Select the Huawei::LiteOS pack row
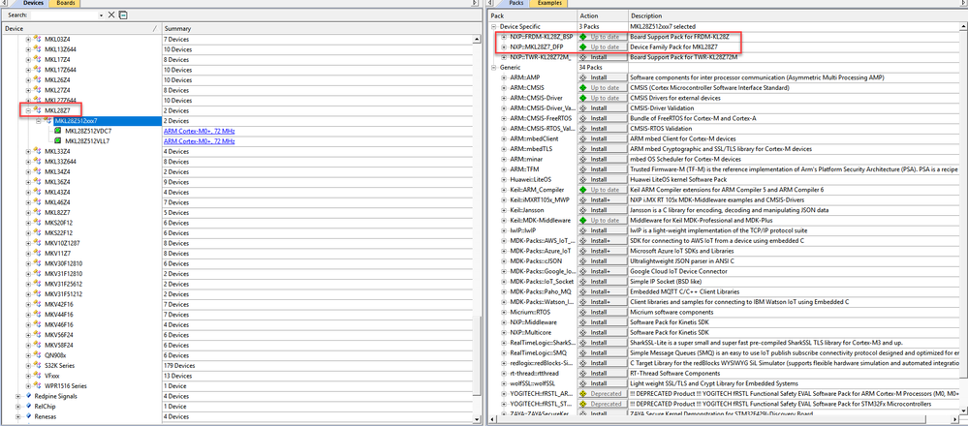Viewport: 968px width, 426px height. point(532,179)
